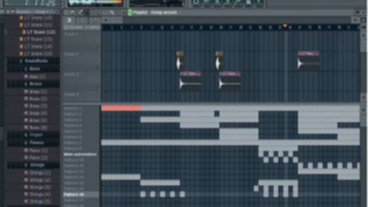Select the LT Snare (15) sample icon

click(21, 53)
